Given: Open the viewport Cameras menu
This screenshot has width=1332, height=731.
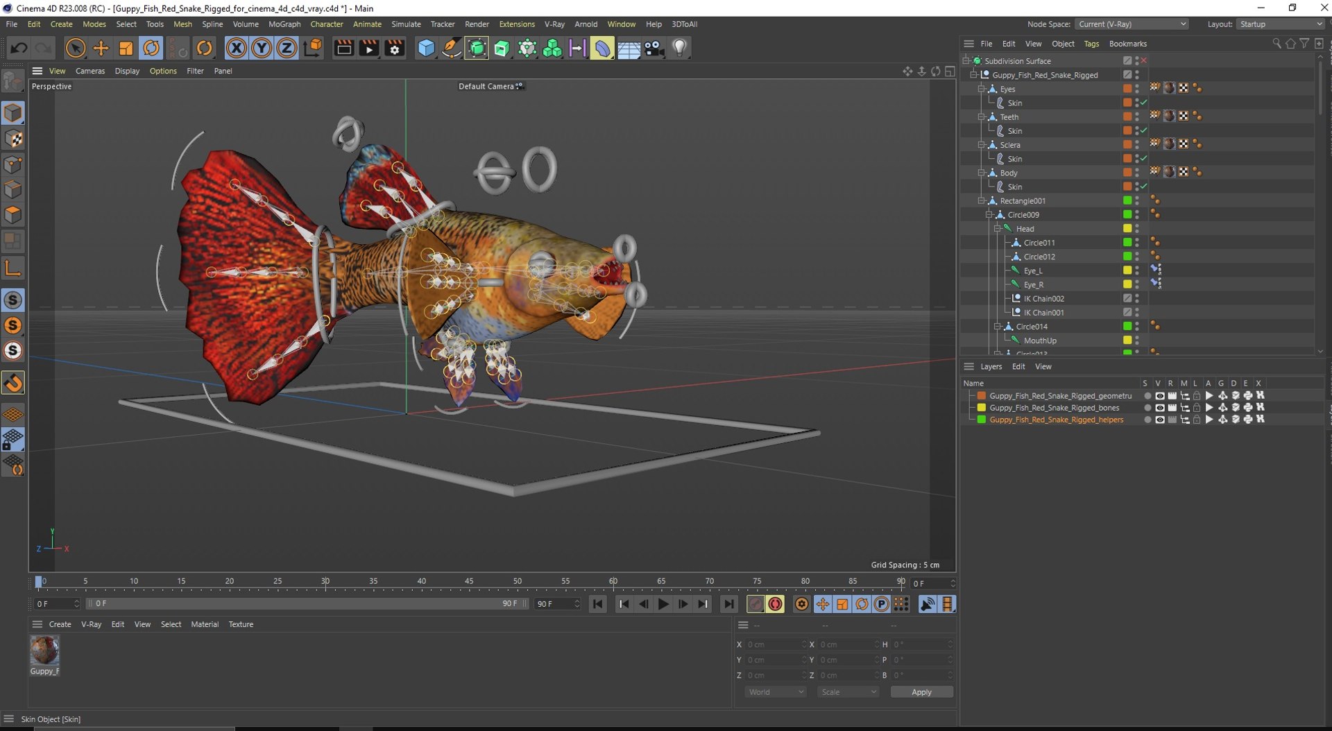Looking at the screenshot, I should click(90, 71).
